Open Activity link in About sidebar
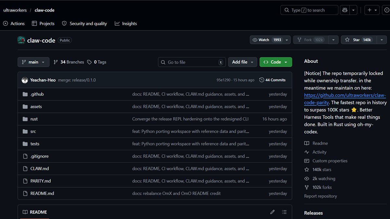Image resolution: width=390 pixels, height=219 pixels. coord(315,152)
